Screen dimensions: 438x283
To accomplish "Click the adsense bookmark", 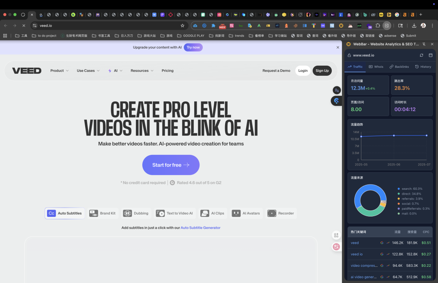I will point(387,36).
